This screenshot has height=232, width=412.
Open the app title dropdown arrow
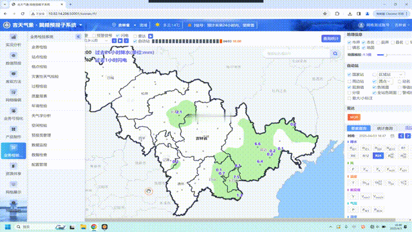(80, 25)
